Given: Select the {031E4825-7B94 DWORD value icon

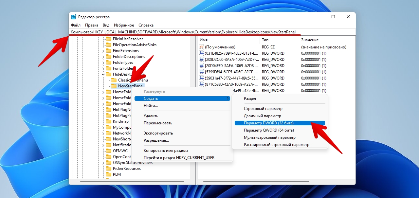Looking at the screenshot, I should click(x=202, y=53).
